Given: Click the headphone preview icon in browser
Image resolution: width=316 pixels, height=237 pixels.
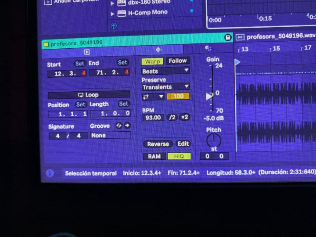Looking at the screenshot, I should (114, 26).
